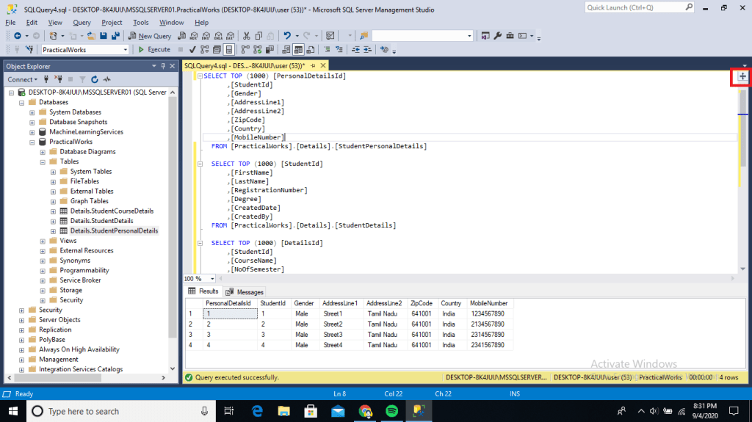Viewport: 752px width, 422px height.
Task: Pin the SQLQuery4.sql document tab
Action: 313,66
